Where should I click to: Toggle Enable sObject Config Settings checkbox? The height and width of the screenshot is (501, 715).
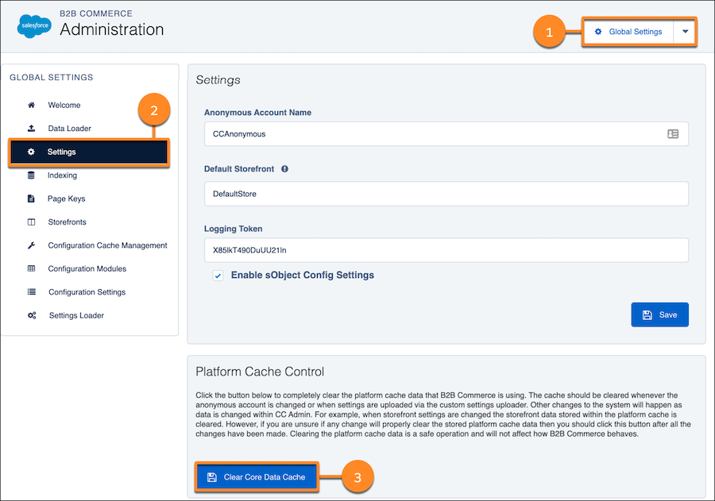pos(218,276)
